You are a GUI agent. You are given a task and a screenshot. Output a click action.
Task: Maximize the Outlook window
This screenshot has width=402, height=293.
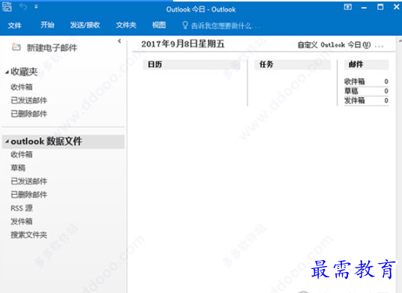coord(380,7)
